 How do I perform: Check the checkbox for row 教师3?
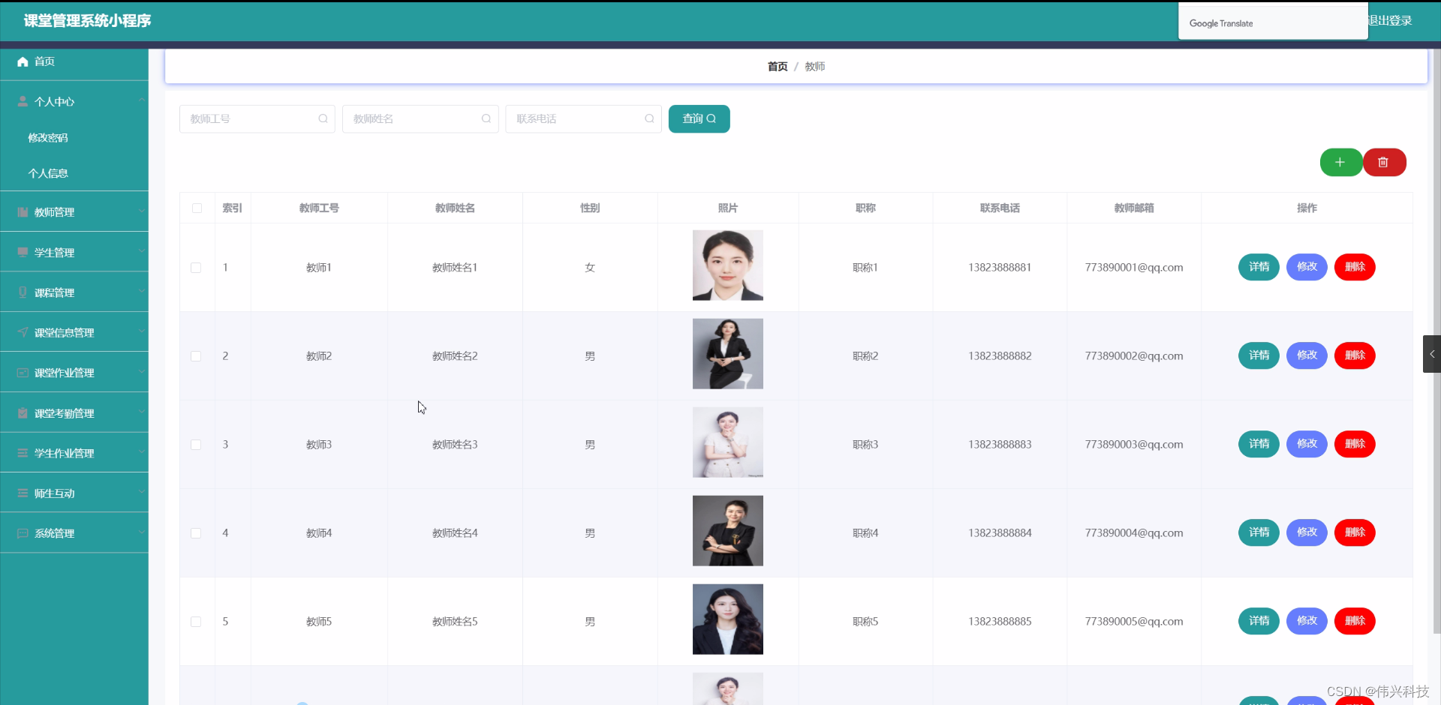click(196, 444)
